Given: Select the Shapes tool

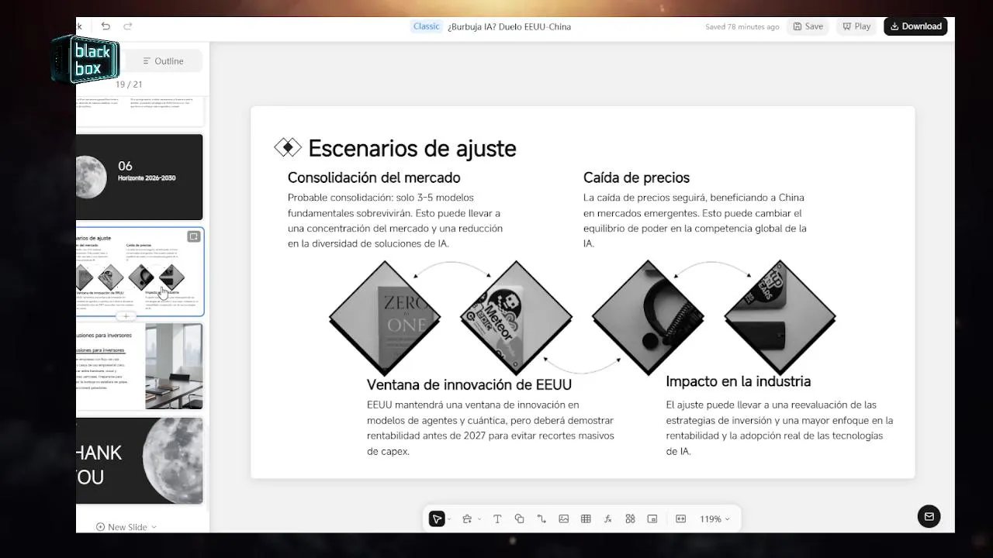Looking at the screenshot, I should pyautogui.click(x=519, y=519).
